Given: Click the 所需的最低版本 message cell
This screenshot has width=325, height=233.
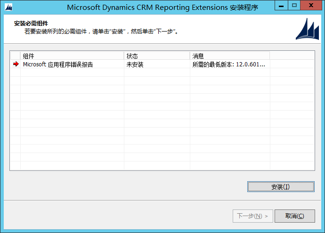Looking at the screenshot, I should pyautogui.click(x=230, y=64).
